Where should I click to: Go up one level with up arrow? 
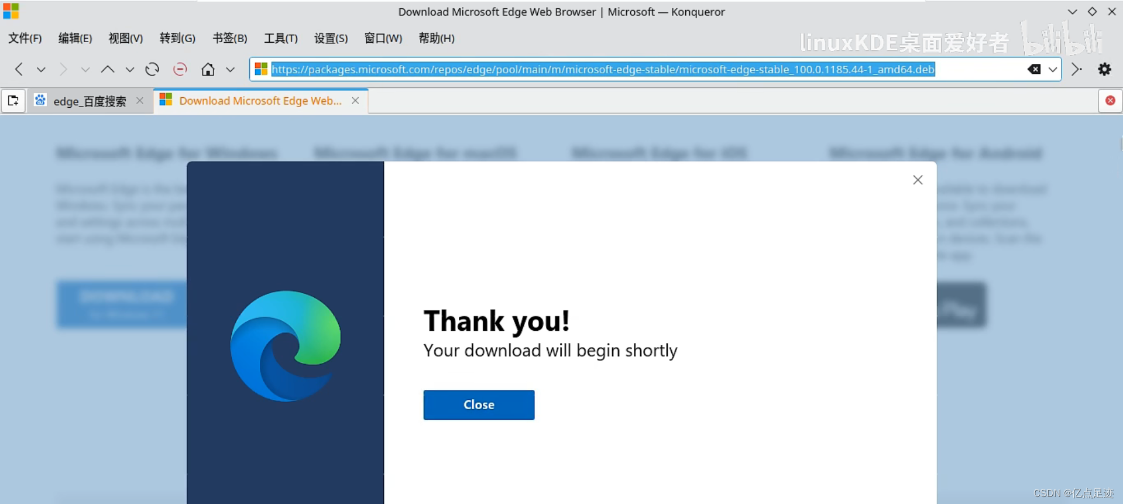[107, 69]
